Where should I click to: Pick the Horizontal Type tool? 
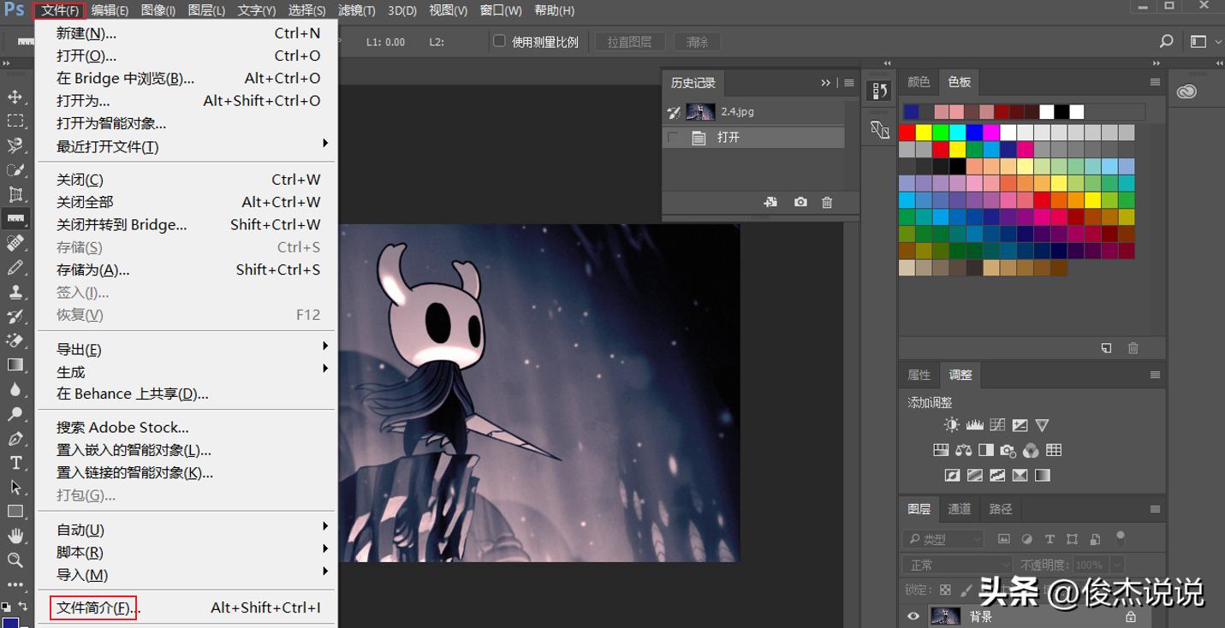click(x=15, y=463)
